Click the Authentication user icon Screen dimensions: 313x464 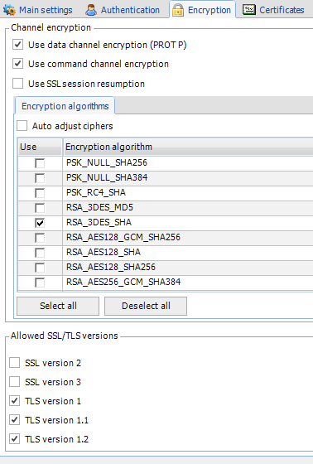(x=91, y=10)
